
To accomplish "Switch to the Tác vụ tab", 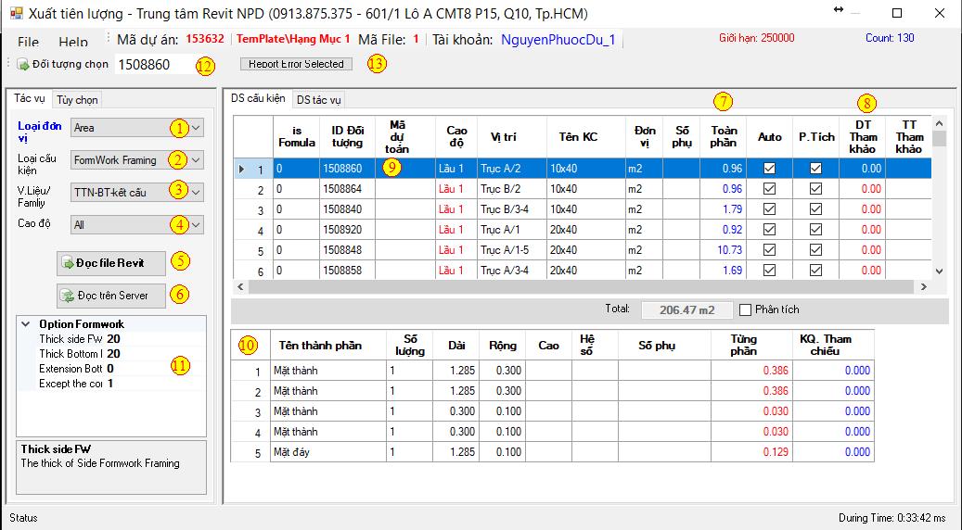I will 30,98.
